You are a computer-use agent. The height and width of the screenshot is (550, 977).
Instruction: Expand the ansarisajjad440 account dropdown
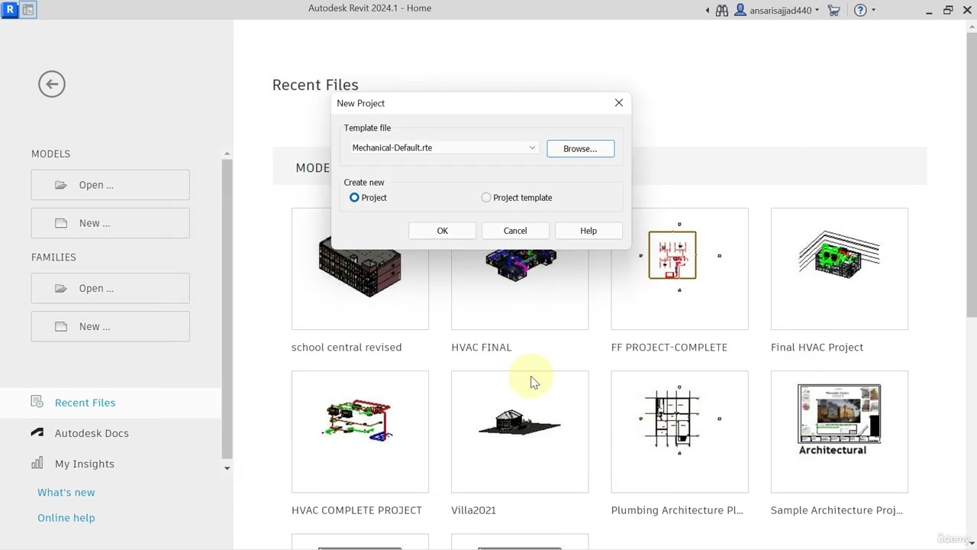[x=817, y=11]
